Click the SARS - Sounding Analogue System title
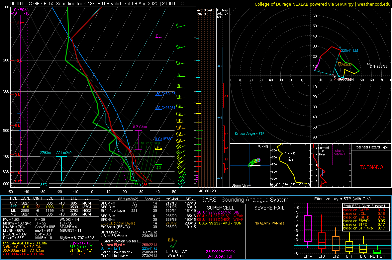 (245, 200)
